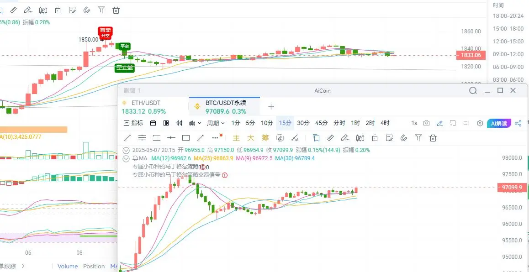Select the trend line drawing tool

(128, 137)
